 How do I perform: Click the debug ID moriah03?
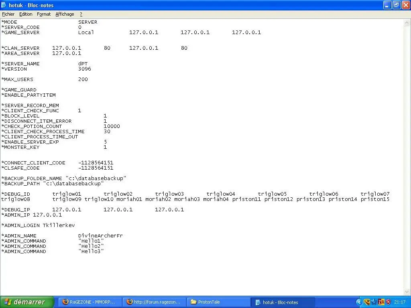tap(187, 199)
